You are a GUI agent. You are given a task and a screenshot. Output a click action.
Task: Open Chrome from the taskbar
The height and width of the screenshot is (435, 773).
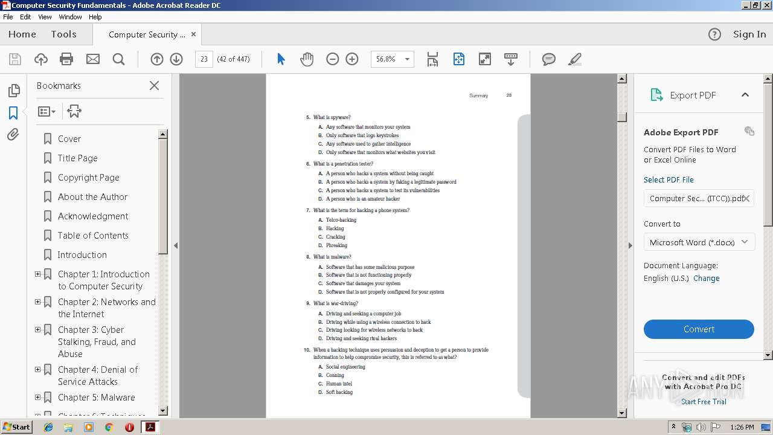[109, 427]
